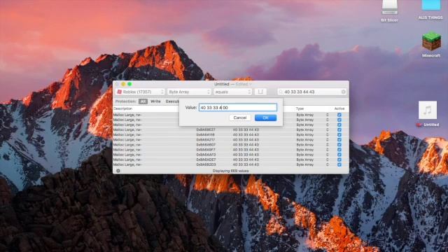Open type stepper for row 0x9A6A9F7
The image size is (448, 252).
328,150
